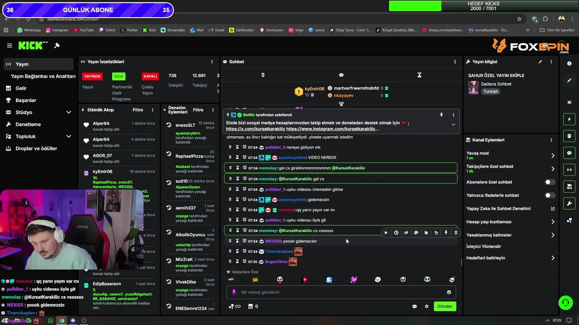Click the chat panel scrollbar
579x325 pixels.
[461, 262]
